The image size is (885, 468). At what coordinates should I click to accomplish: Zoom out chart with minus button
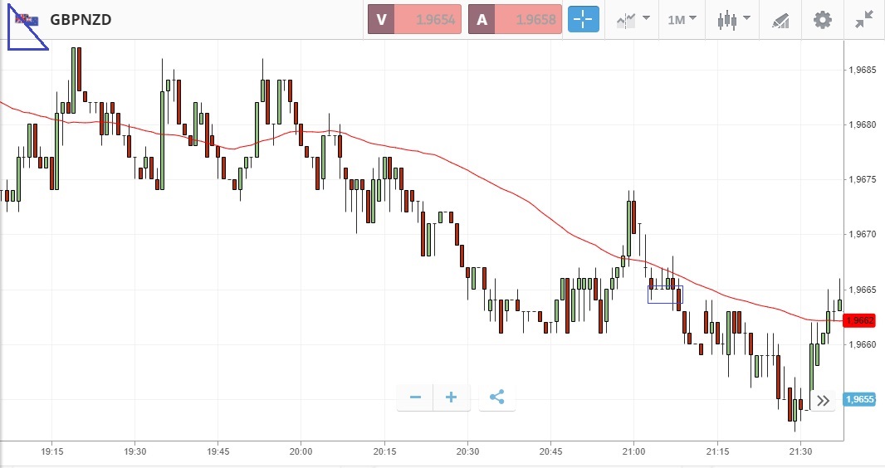415,397
